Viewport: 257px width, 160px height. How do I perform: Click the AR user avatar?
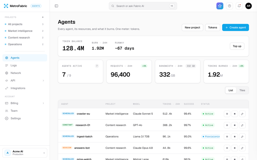click(249, 6)
